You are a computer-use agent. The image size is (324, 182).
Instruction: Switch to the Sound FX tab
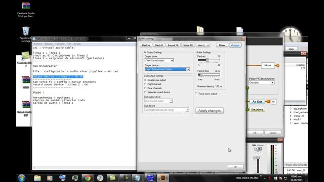(x=173, y=45)
